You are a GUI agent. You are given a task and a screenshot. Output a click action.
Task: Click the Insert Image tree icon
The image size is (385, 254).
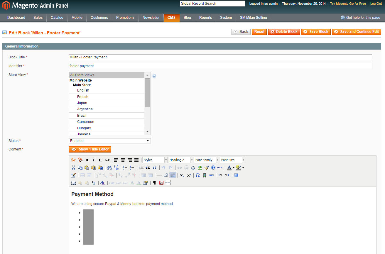[200, 168]
